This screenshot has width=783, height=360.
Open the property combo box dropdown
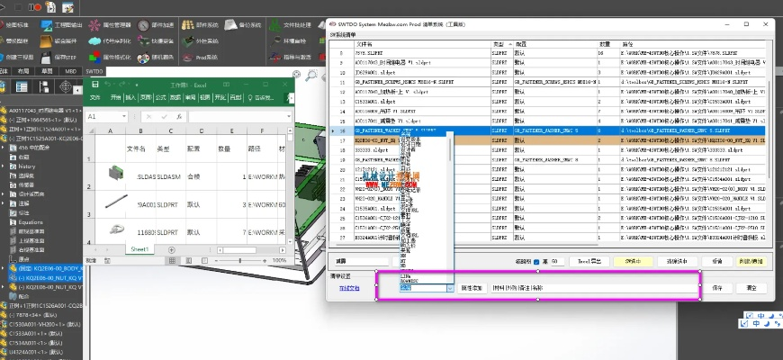(x=450, y=288)
